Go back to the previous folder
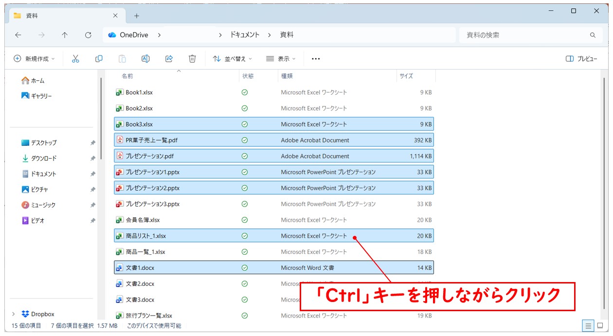 pyautogui.click(x=18, y=35)
